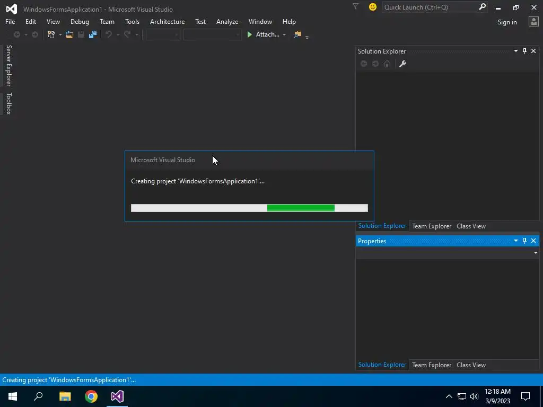543x407 pixels.
Task: Open the View menu
Action: 53,21
